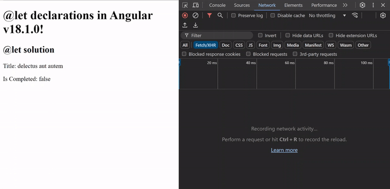
Task: Check the Invert filter checkbox
Action: [260, 35]
